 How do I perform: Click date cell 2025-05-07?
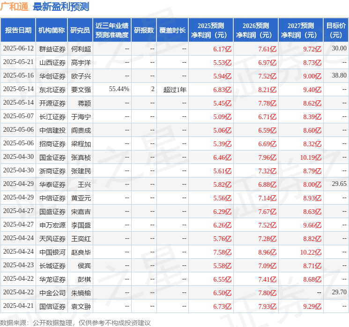[18, 116]
